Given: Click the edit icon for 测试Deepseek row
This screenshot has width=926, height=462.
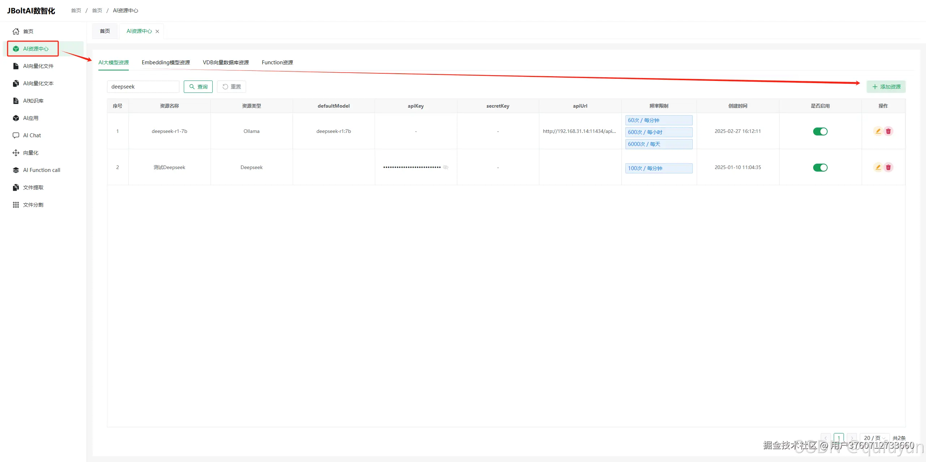Looking at the screenshot, I should click(x=878, y=167).
